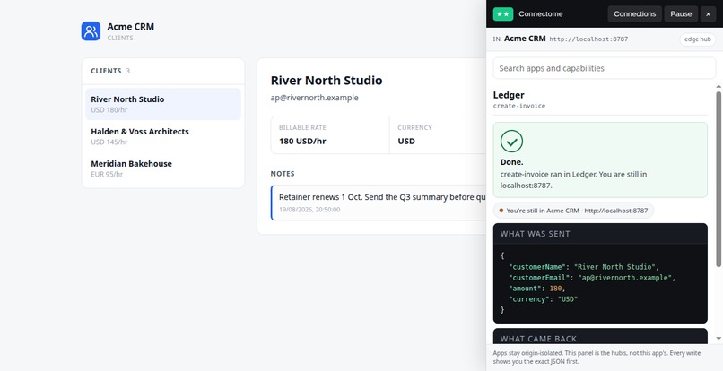Click the ap@rivernorth.example email text
723x371 pixels.
(314, 98)
